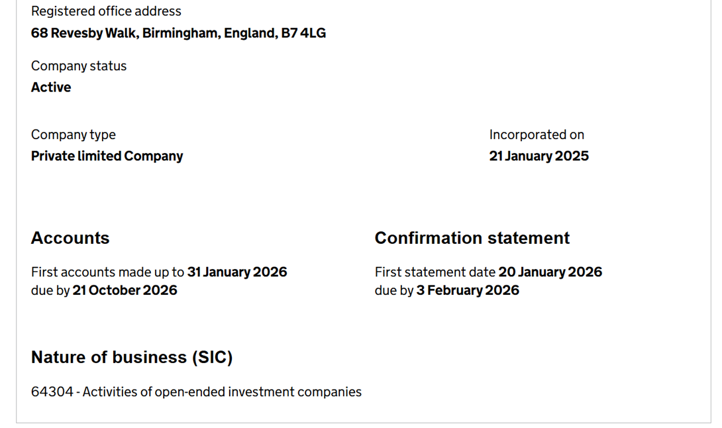Click 'open-ended investment companies' text
Screen dimensions: 722x428
pos(258,392)
